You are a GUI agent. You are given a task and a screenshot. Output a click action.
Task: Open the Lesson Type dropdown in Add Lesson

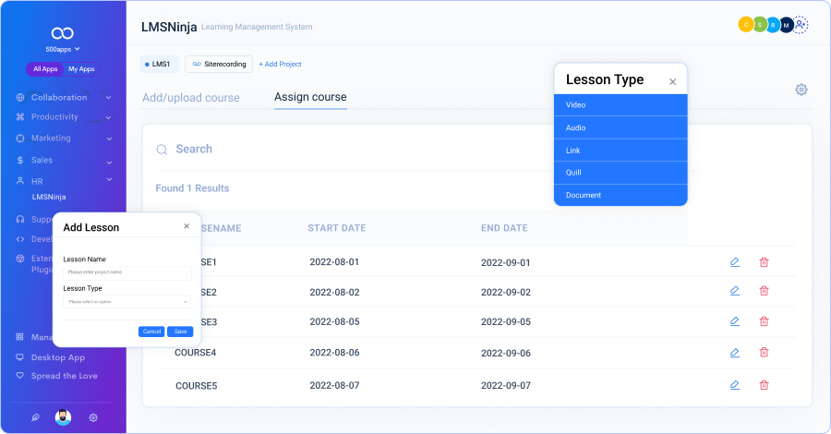[127, 301]
